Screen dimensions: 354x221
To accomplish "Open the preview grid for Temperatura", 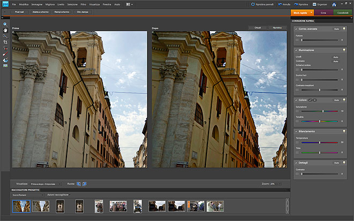I will [297, 142].
